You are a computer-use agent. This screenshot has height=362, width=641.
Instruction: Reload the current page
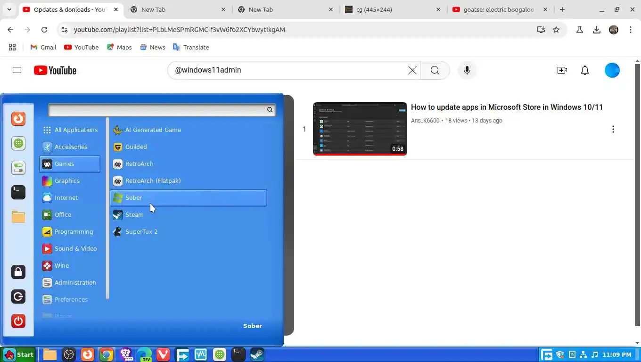pyautogui.click(x=44, y=30)
